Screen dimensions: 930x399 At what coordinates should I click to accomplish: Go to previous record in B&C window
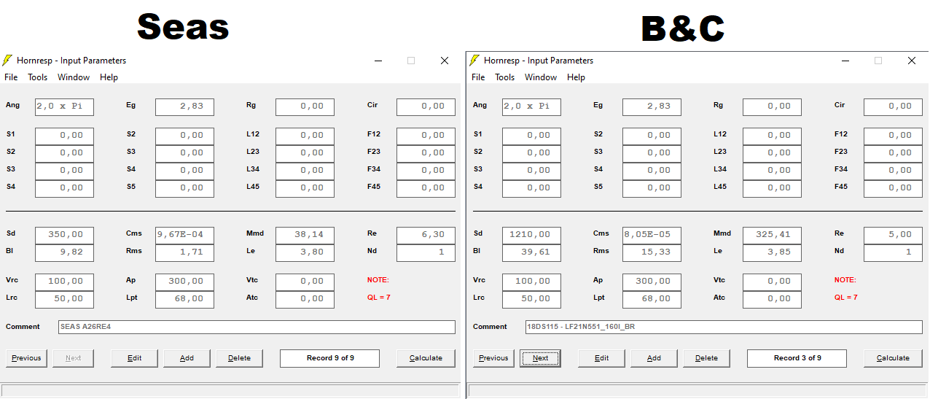pyautogui.click(x=493, y=358)
